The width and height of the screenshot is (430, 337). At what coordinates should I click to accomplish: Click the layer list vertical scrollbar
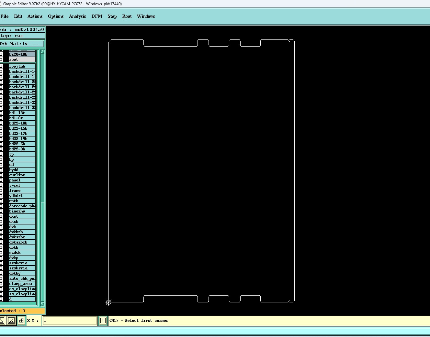[x=42, y=178]
